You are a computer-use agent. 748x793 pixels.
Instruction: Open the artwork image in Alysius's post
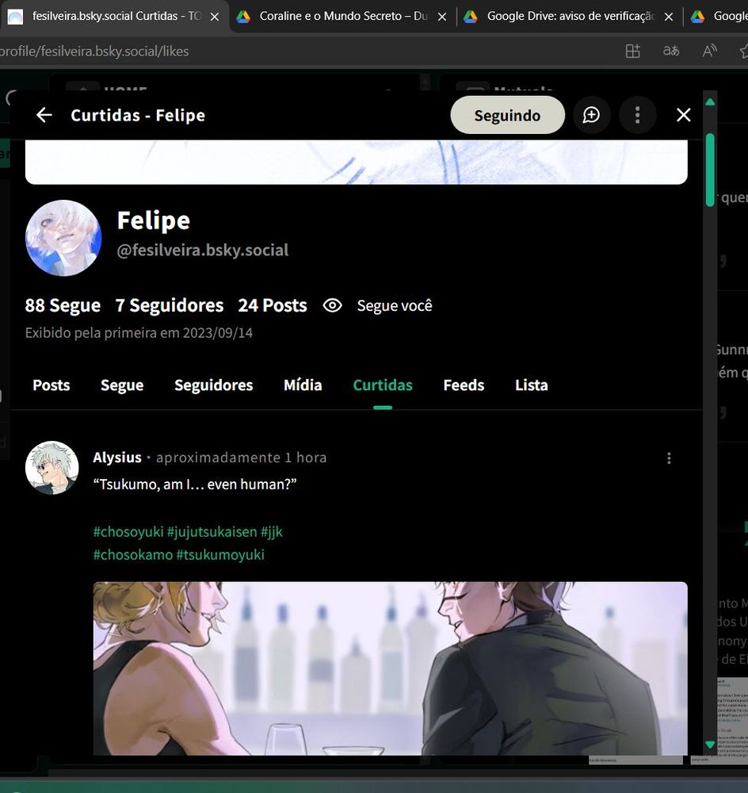point(390,668)
